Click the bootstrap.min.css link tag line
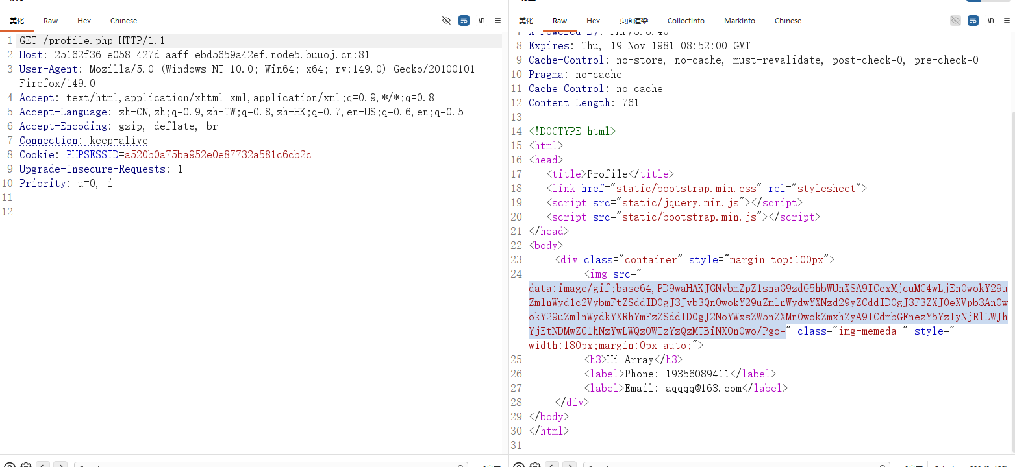Image resolution: width=1015 pixels, height=467 pixels. point(707,189)
